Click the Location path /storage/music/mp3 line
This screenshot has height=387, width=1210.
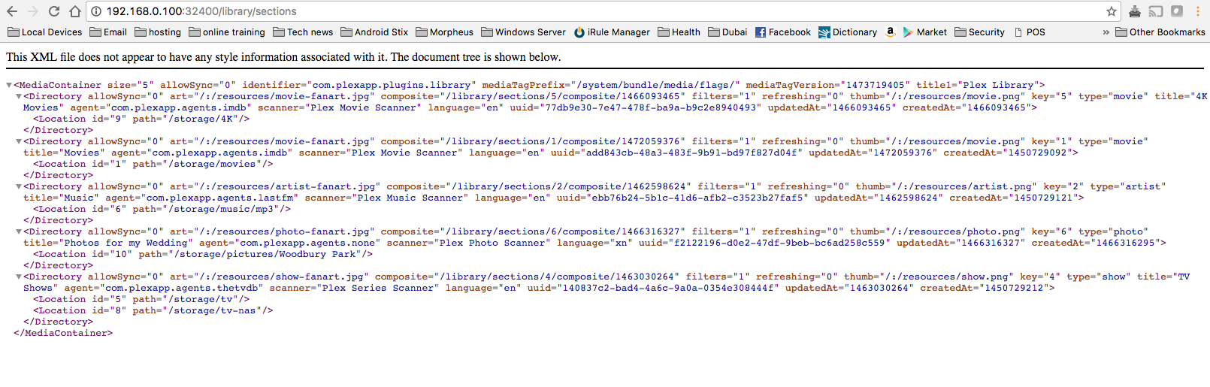point(162,209)
